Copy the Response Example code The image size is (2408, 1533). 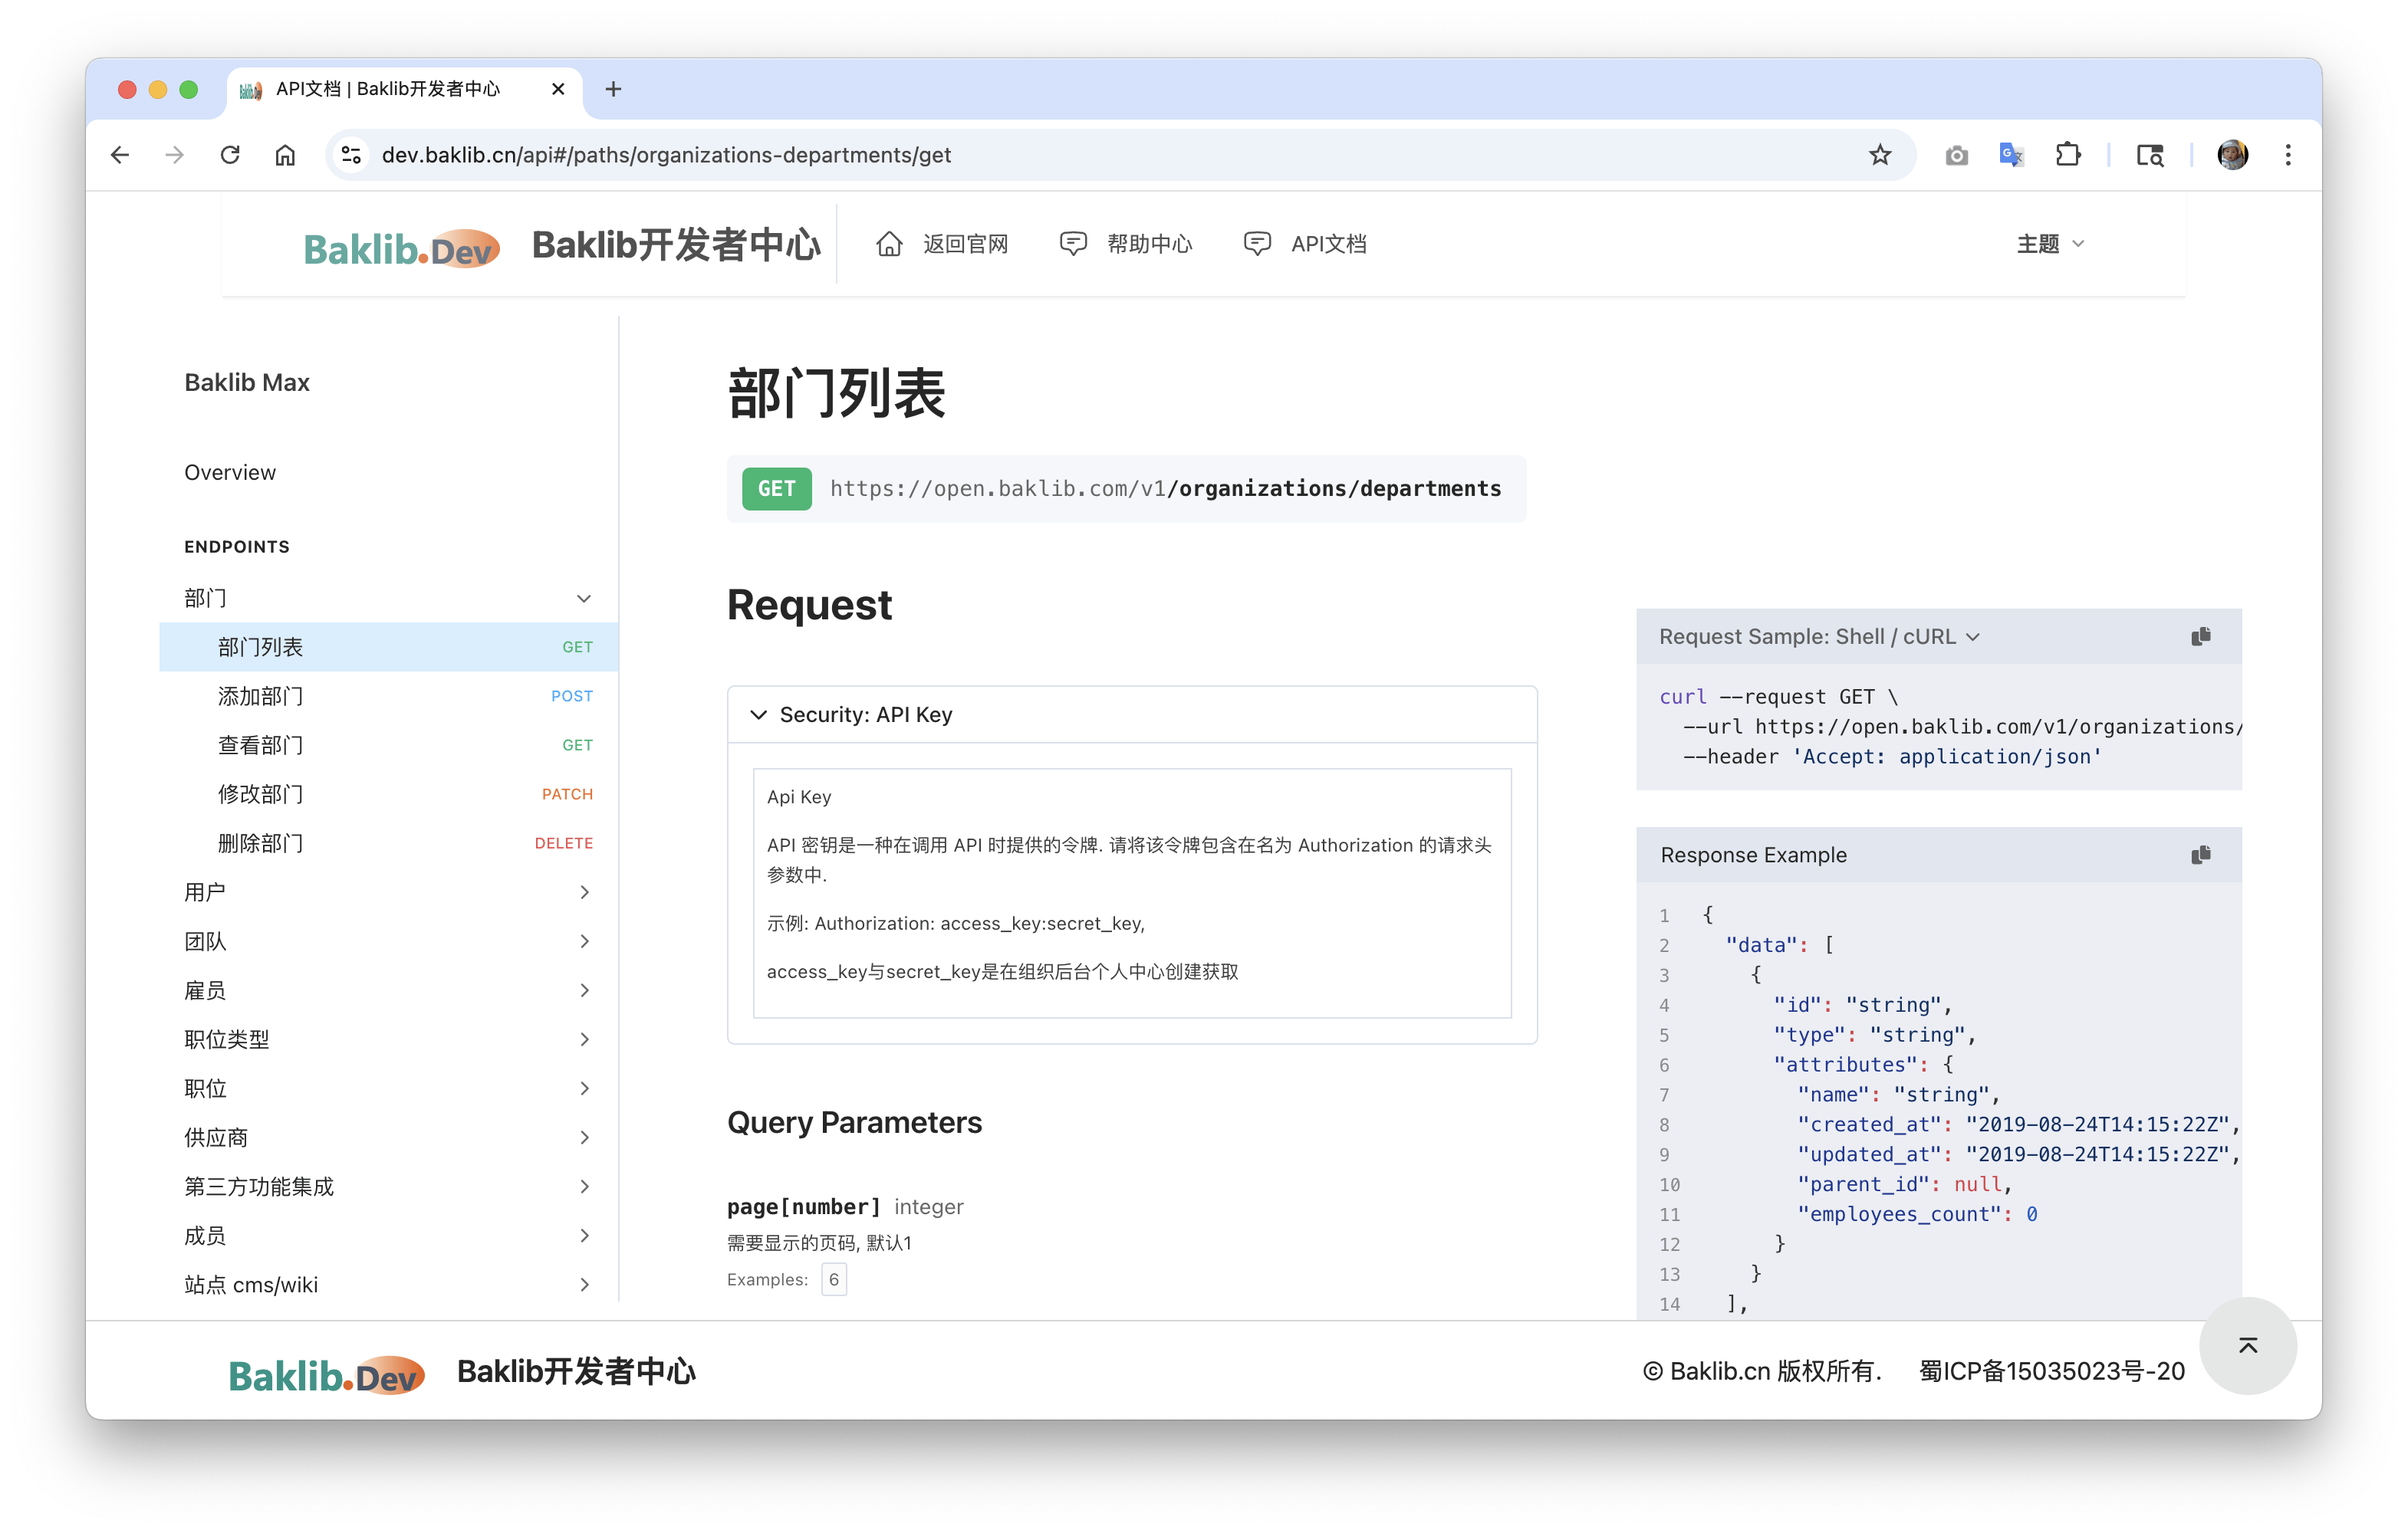(2201, 855)
